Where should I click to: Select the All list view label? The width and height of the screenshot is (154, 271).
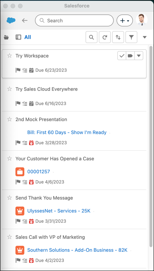point(28,37)
